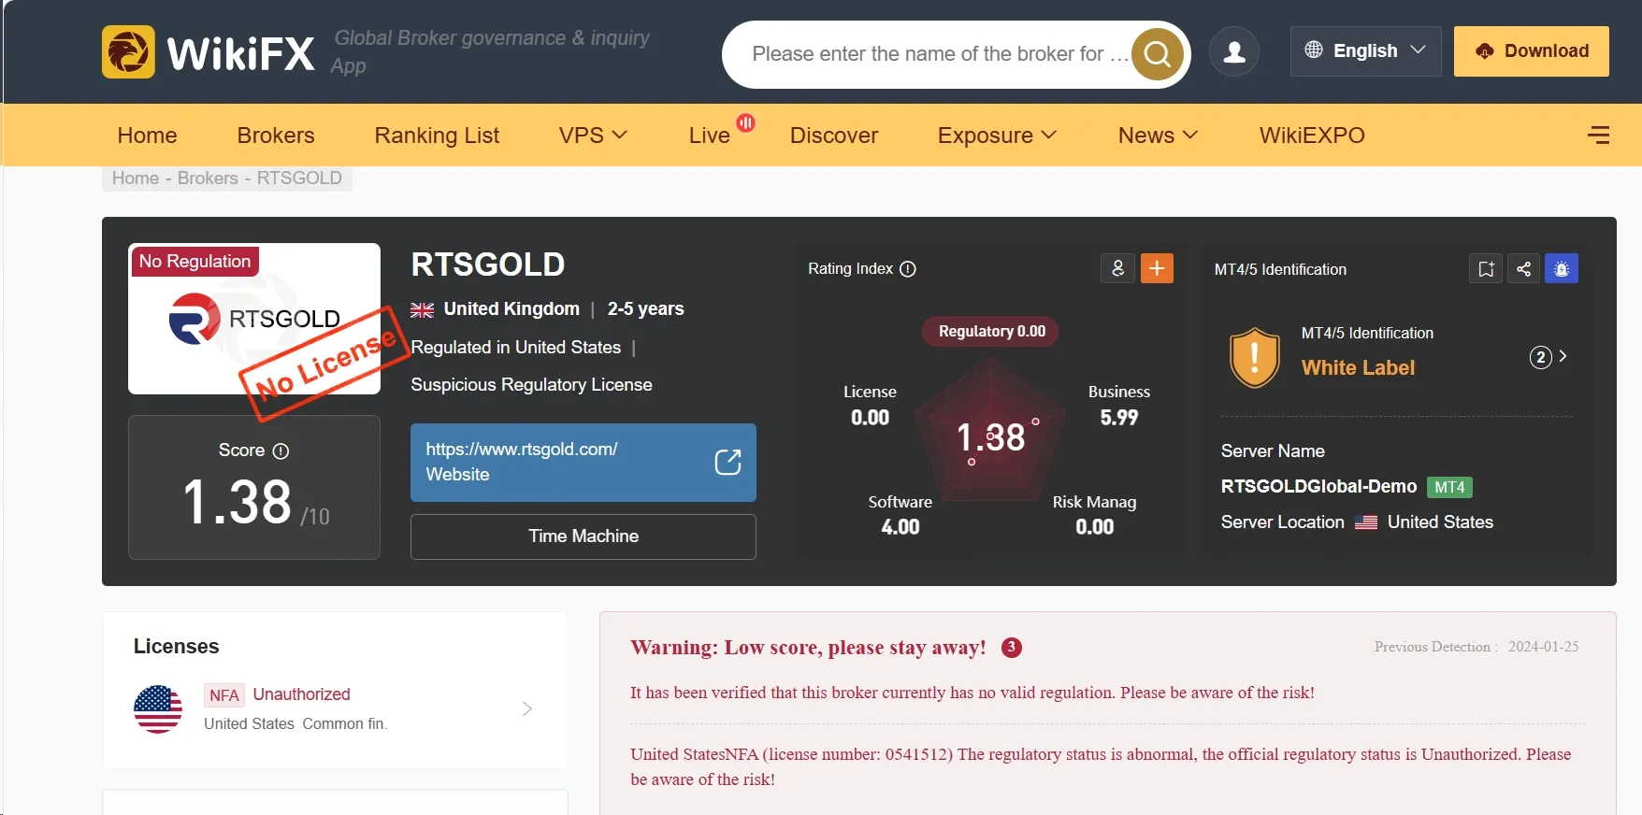Click the Warning: Low score heading
The height and width of the screenshot is (815, 1642).
point(808,648)
